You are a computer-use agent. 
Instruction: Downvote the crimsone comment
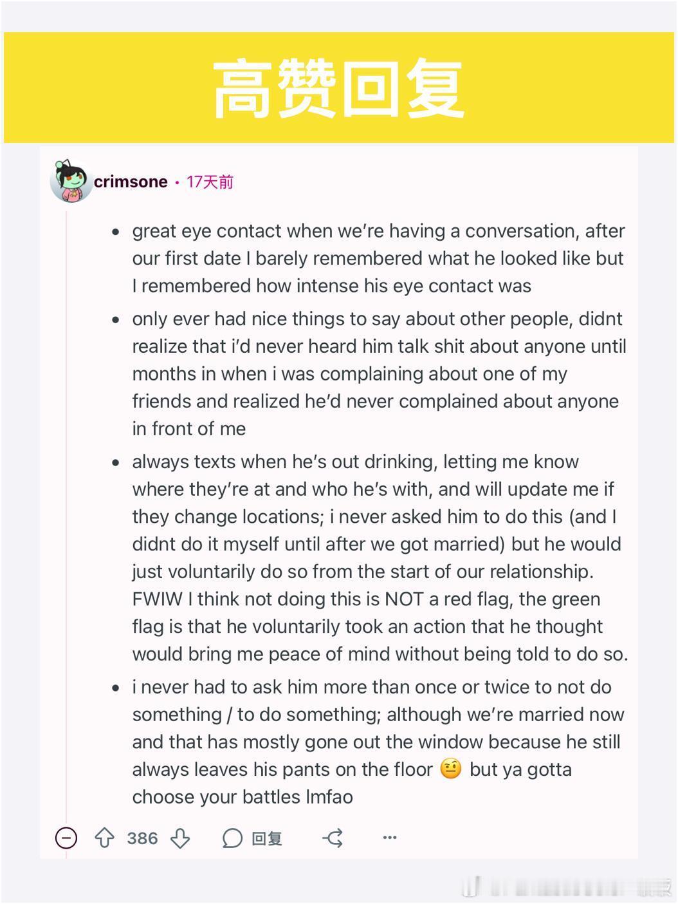pos(180,838)
